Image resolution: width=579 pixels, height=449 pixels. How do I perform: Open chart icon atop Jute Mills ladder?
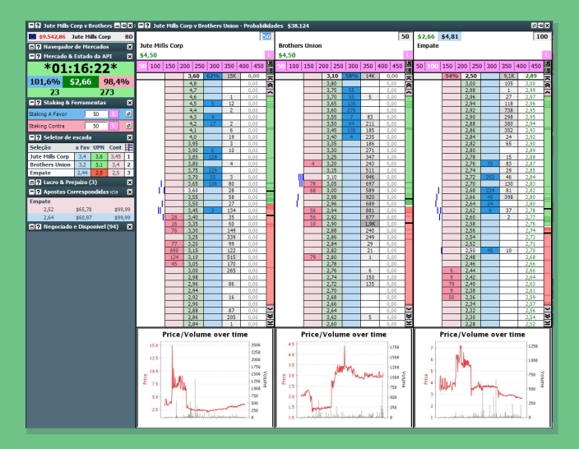pyautogui.click(x=270, y=64)
